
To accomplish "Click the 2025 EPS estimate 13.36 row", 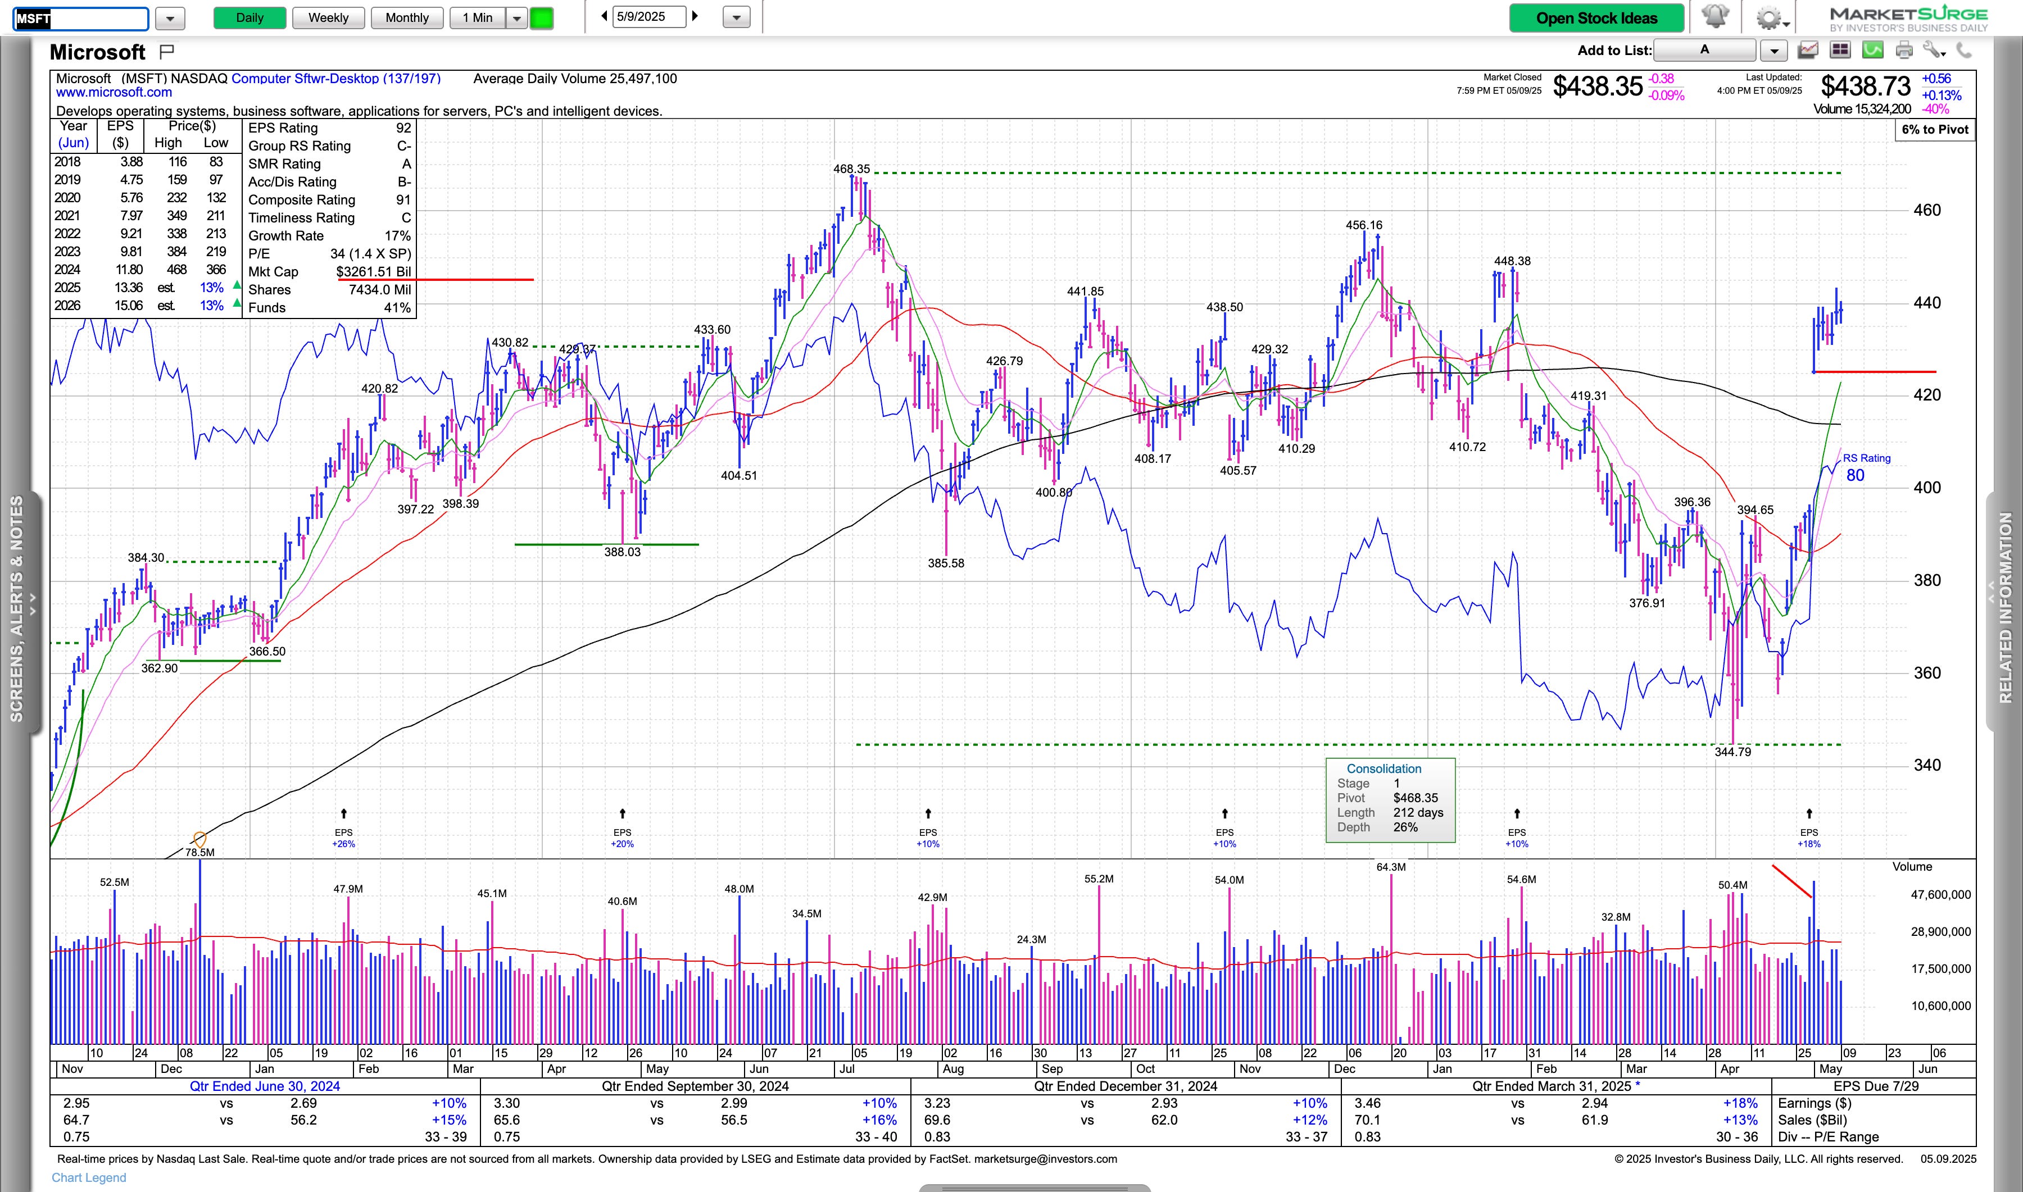I will coord(146,288).
